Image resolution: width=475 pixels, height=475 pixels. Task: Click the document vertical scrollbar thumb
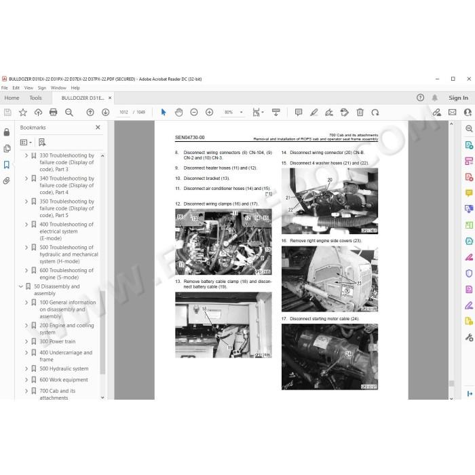[451, 383]
